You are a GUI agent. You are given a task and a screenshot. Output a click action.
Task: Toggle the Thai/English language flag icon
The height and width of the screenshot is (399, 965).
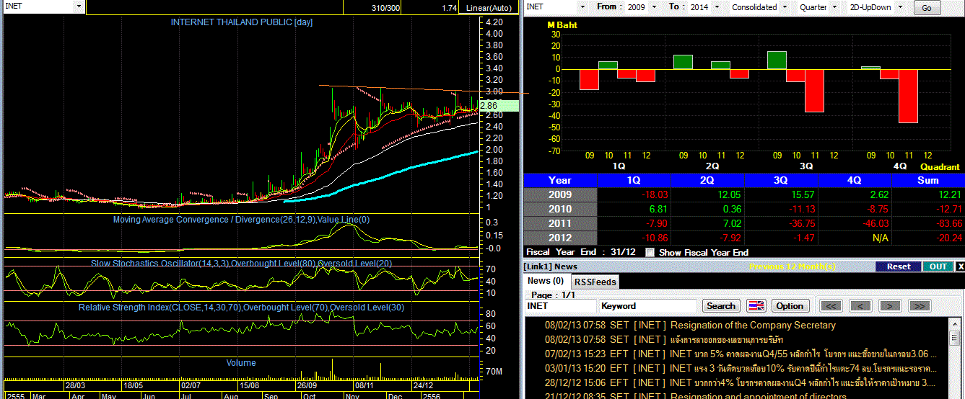click(x=756, y=306)
